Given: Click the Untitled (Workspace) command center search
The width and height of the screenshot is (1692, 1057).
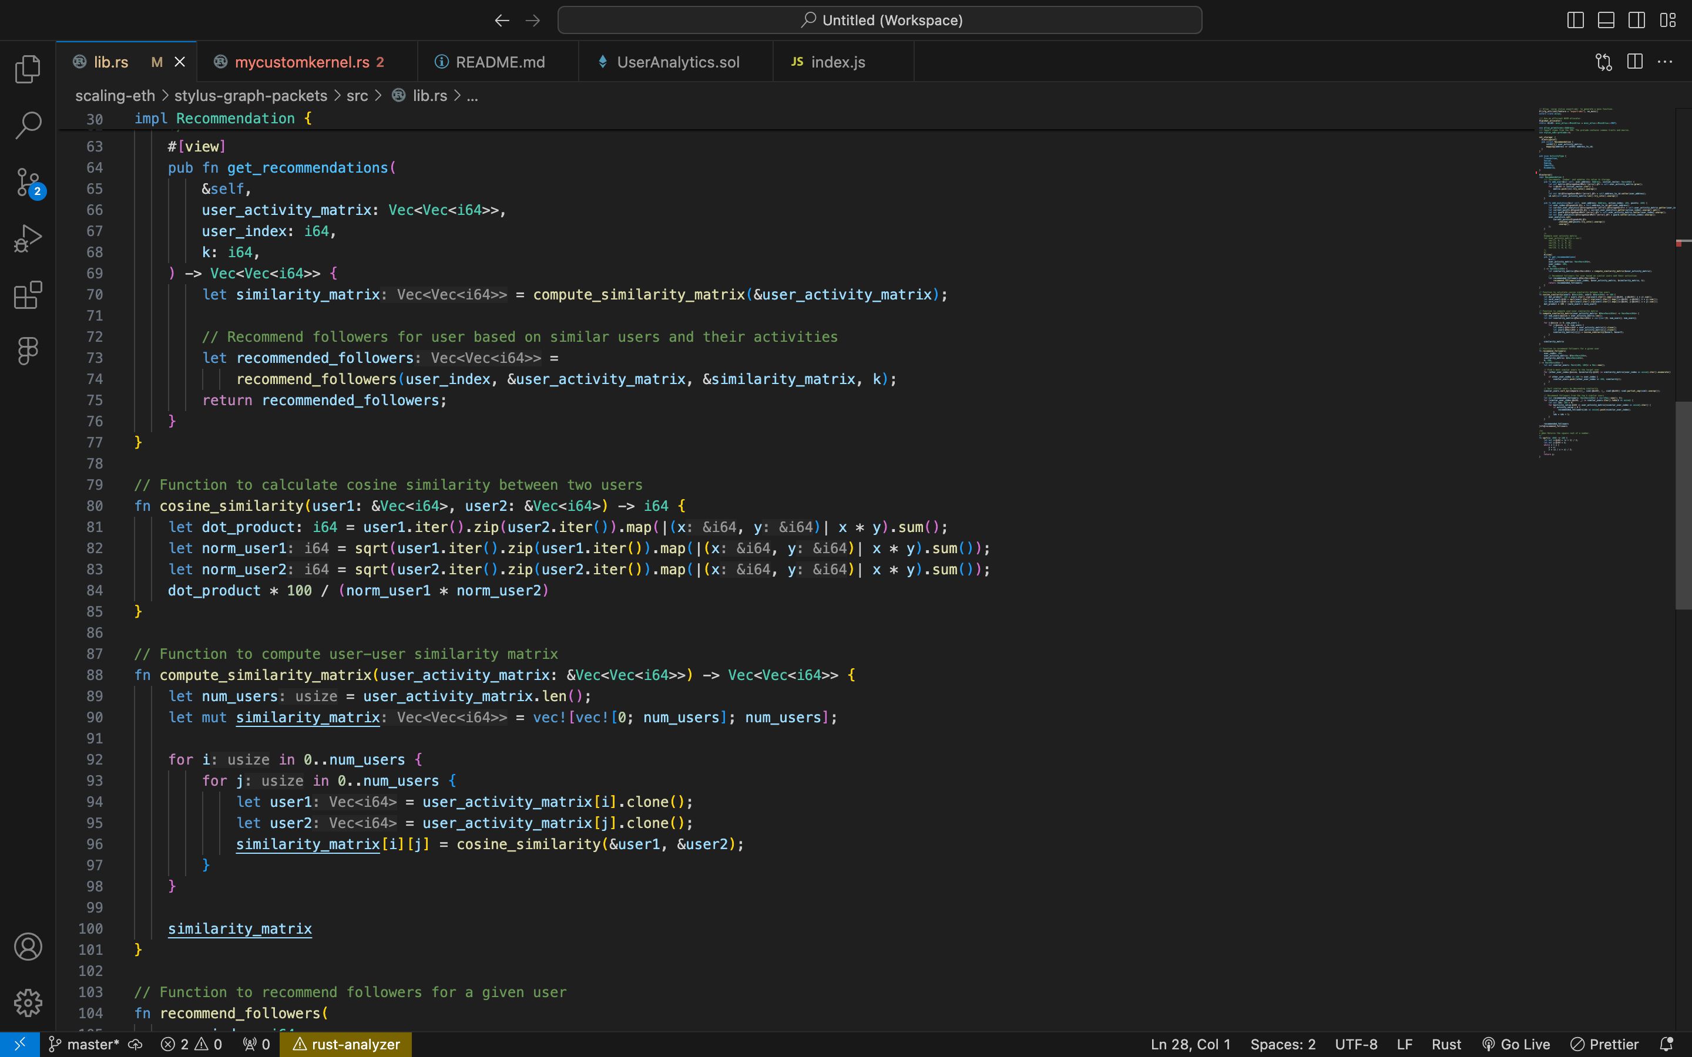Looking at the screenshot, I should point(879,21).
